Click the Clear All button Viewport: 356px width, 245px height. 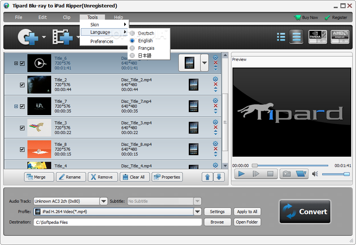pos(135,177)
